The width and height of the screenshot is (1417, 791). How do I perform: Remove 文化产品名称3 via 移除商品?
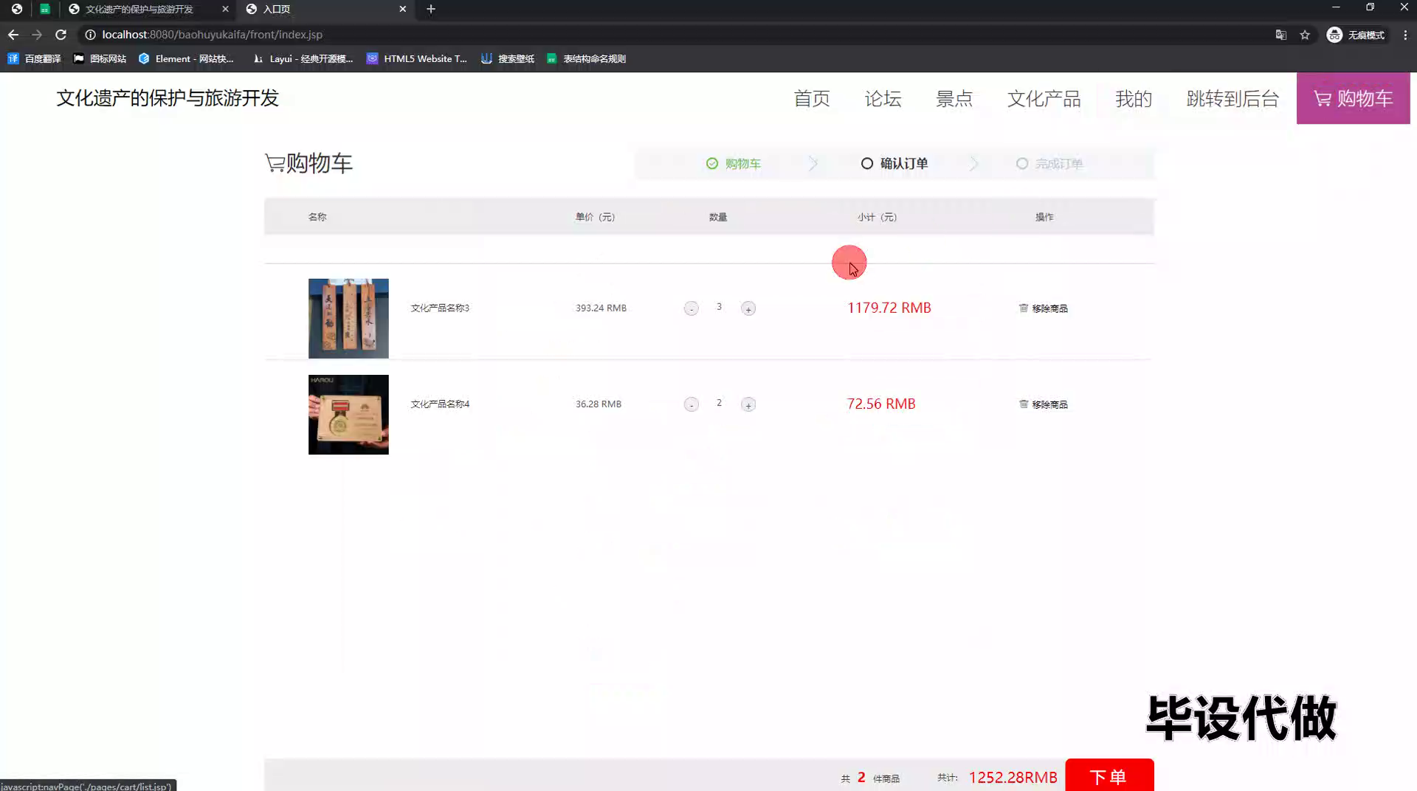tap(1043, 308)
